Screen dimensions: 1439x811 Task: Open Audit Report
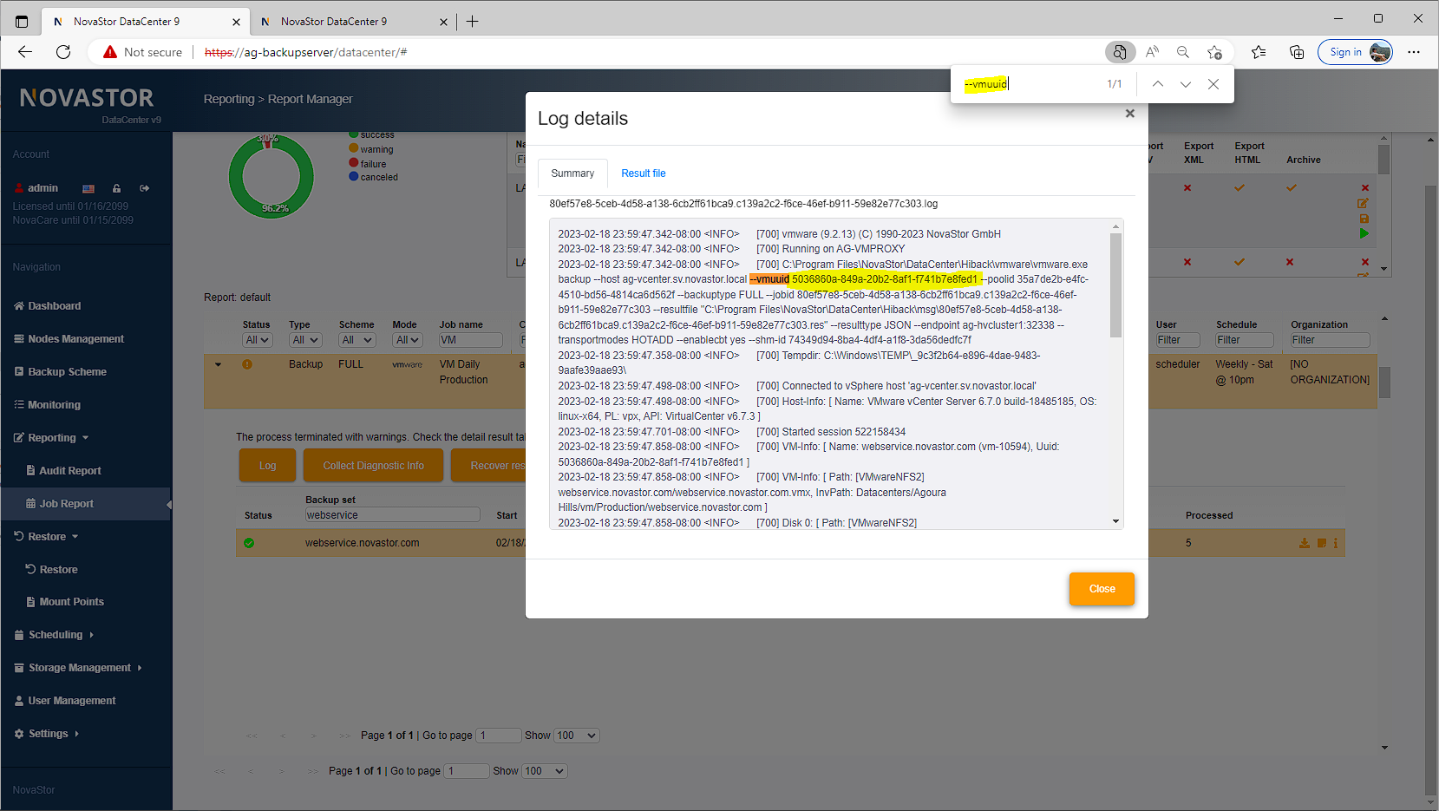pos(70,471)
